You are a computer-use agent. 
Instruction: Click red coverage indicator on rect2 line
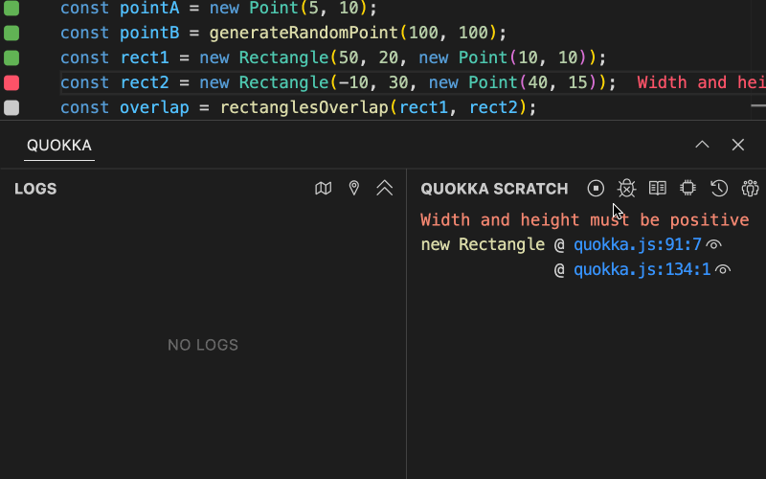(x=11, y=82)
